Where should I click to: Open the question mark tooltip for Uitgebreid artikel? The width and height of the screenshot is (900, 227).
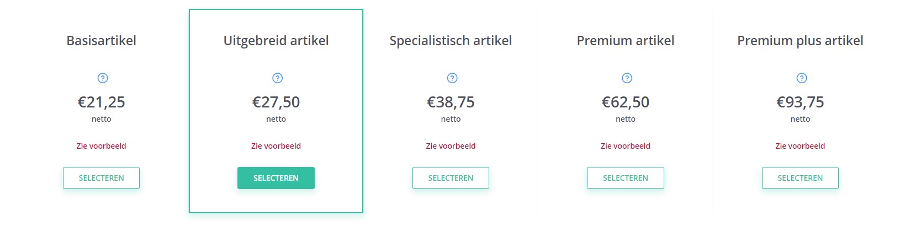pyautogui.click(x=277, y=78)
